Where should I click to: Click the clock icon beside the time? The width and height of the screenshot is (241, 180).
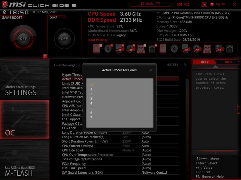click(5, 12)
